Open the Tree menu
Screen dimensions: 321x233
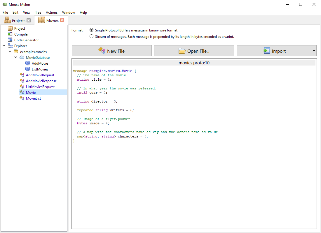pos(38,13)
